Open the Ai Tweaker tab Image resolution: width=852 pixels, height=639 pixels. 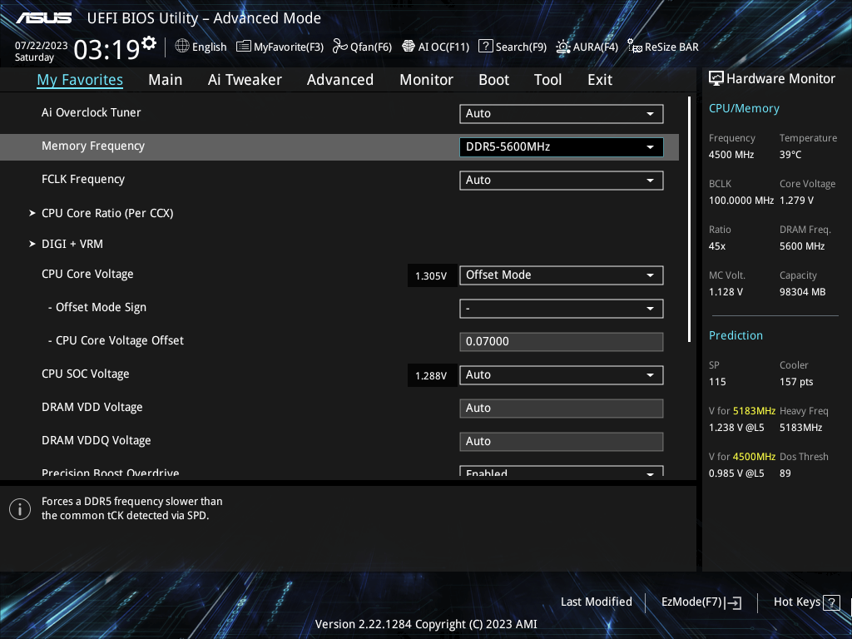click(245, 80)
